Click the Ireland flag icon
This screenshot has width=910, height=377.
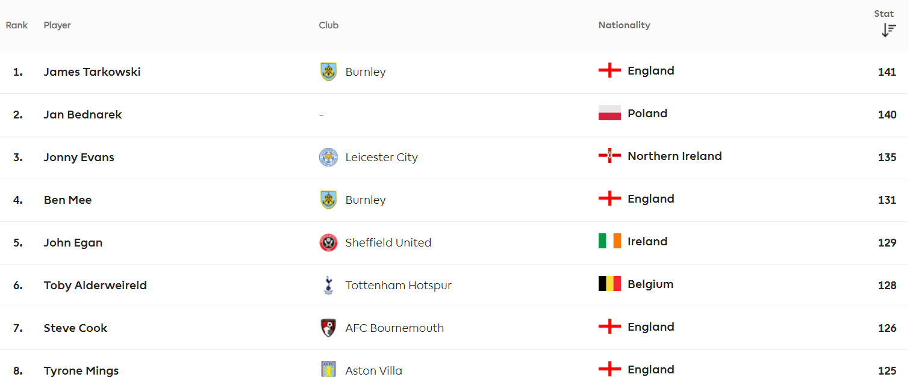(x=609, y=241)
